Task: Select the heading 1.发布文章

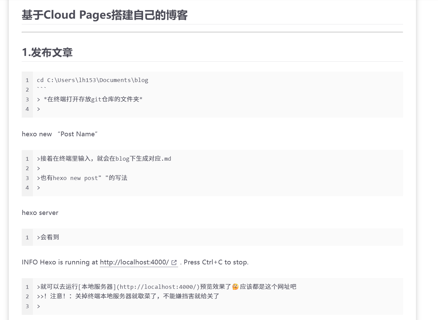Action: tap(47, 53)
